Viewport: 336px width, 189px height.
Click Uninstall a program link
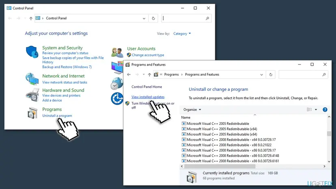tap(57, 116)
